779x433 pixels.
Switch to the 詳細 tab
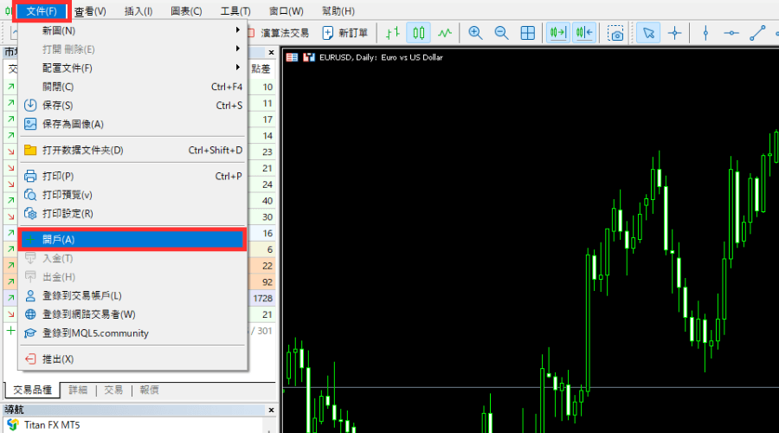tap(78, 391)
